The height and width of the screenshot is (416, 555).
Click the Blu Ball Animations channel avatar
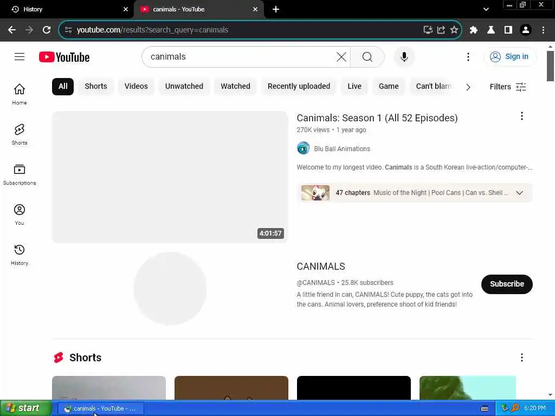pos(303,148)
